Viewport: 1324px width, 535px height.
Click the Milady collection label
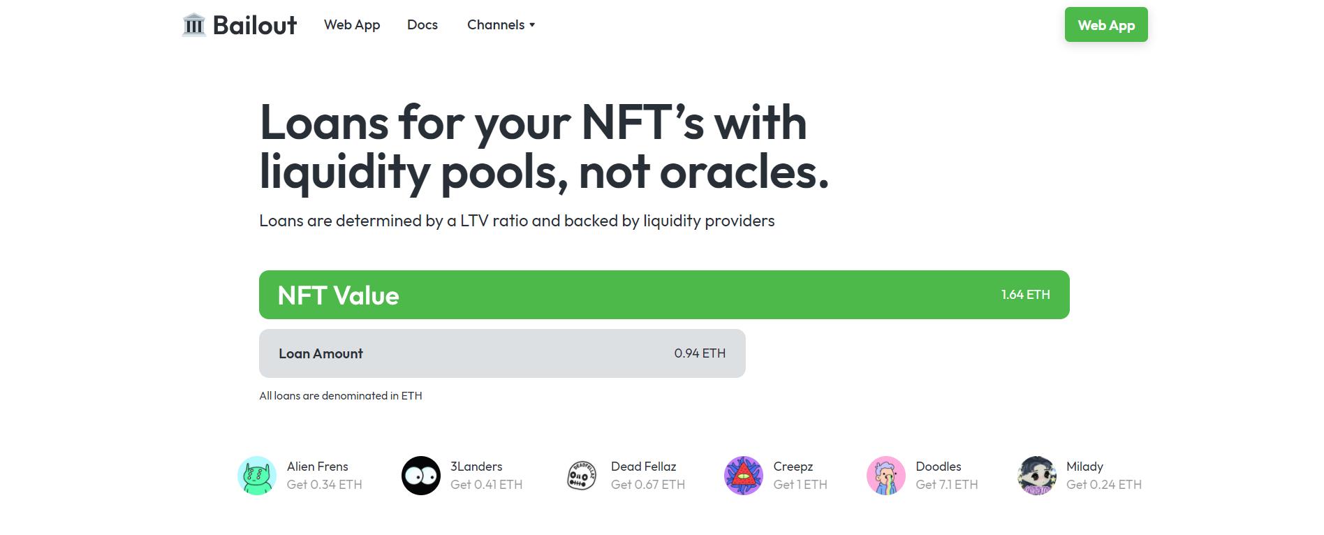[x=1084, y=467]
